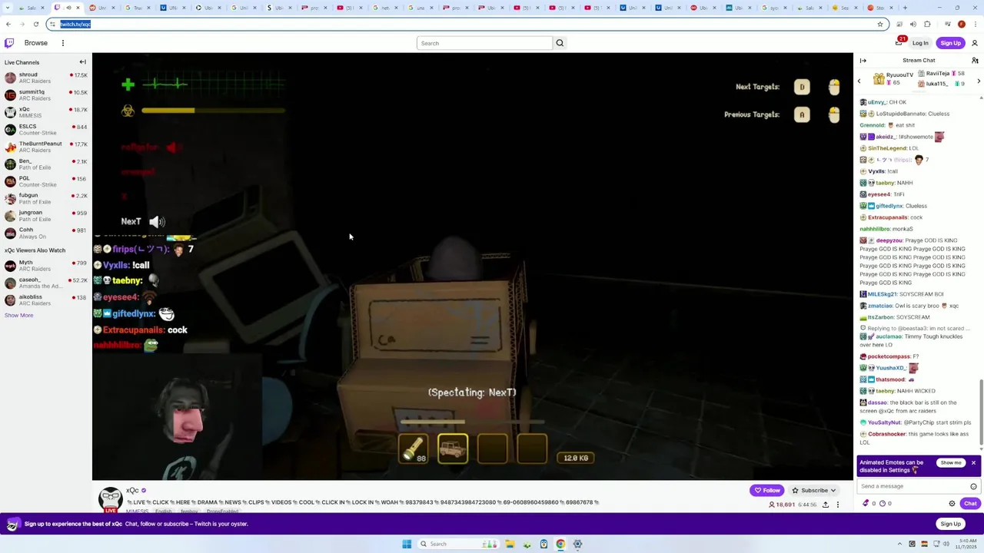Collapse the Stream Chat panel
The height and width of the screenshot is (553, 984).
863,61
